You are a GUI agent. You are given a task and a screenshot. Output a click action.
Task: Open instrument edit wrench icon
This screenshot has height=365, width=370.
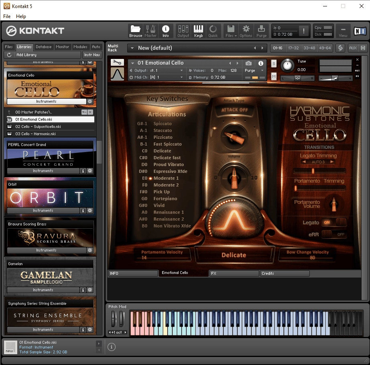[x=117, y=62]
